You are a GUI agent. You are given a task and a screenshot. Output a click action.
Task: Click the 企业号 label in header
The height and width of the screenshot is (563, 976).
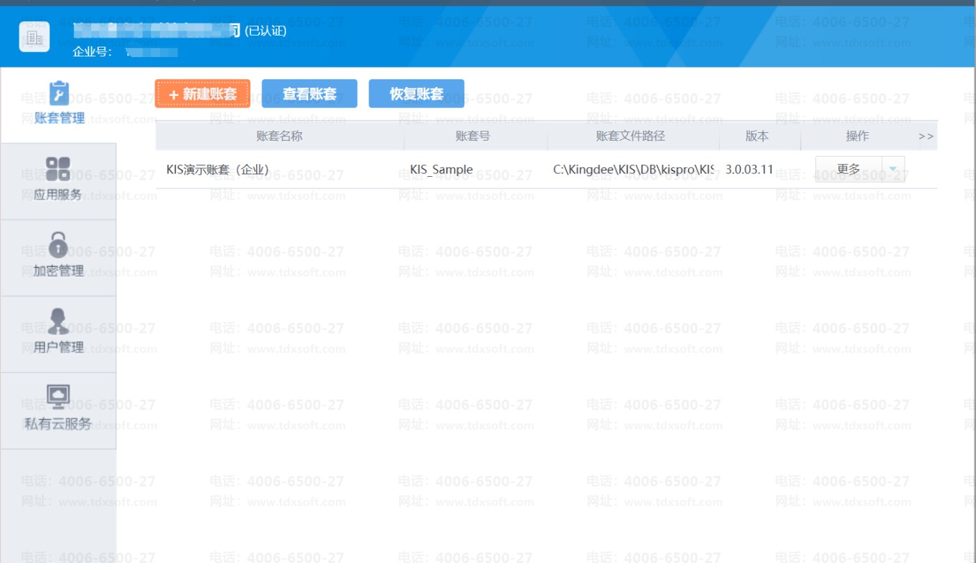[x=93, y=51]
